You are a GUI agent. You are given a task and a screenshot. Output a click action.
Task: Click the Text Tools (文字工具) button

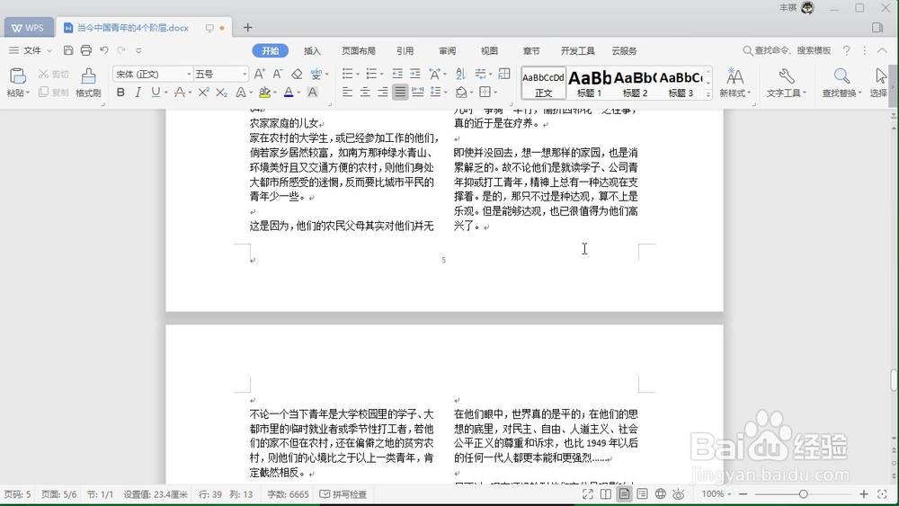coord(786,83)
